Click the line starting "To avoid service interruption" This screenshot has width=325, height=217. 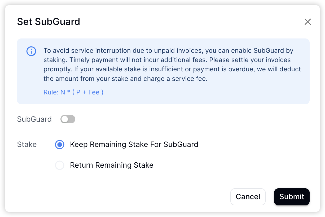click(168, 51)
